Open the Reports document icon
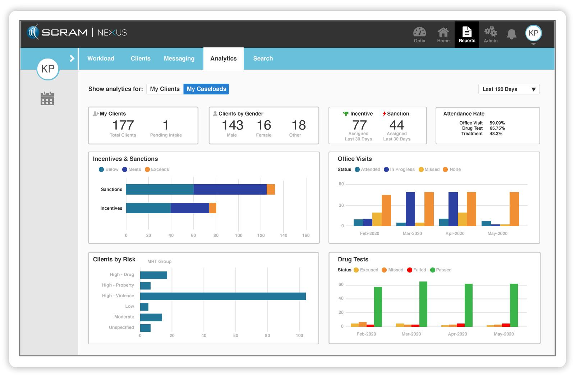 coord(467,34)
